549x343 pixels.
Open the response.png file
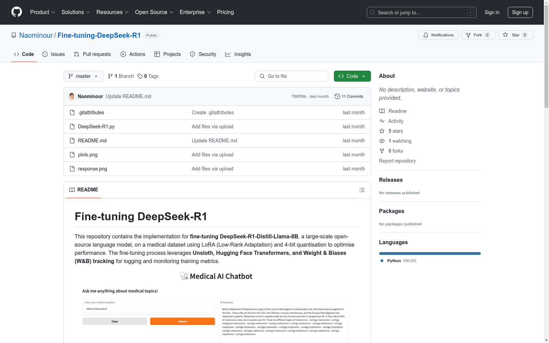point(92,169)
